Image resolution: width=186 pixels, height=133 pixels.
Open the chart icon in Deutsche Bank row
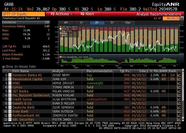coord(179,107)
